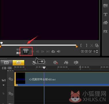Toggle the overlay ripple editing icon
This screenshot has height=104, width=109.
click(3, 93)
